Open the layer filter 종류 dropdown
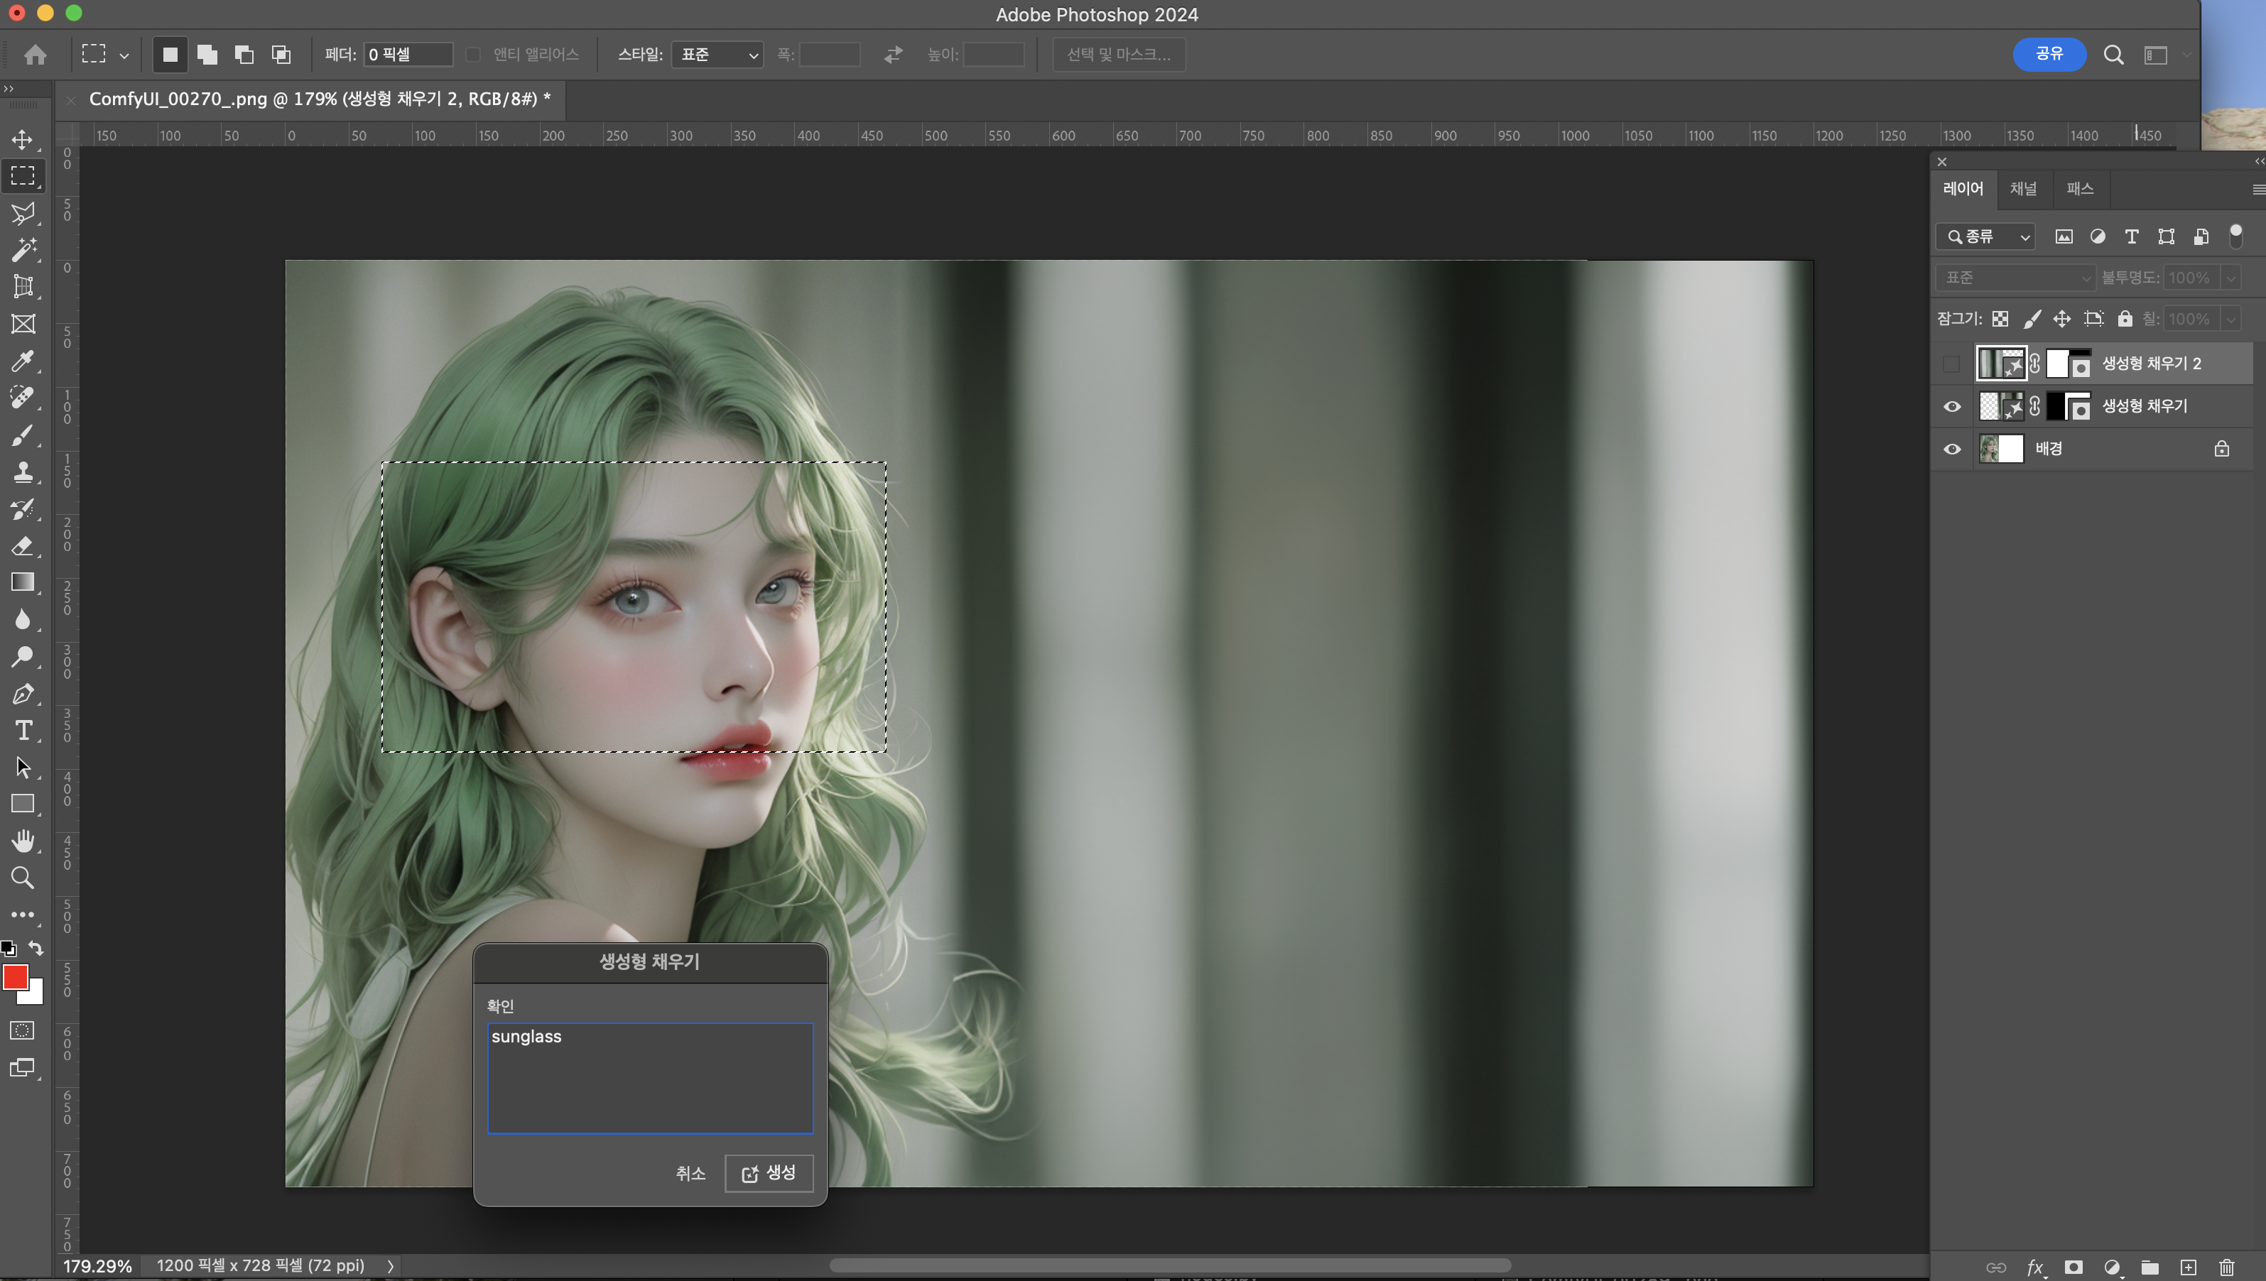 (1985, 236)
